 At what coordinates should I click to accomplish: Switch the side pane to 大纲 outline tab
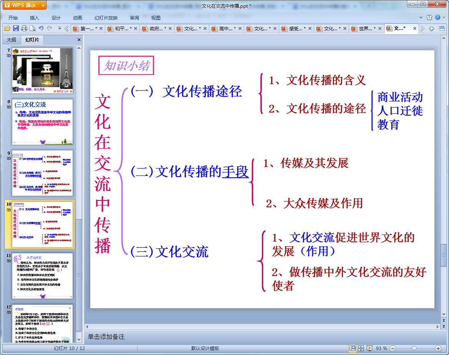point(12,40)
